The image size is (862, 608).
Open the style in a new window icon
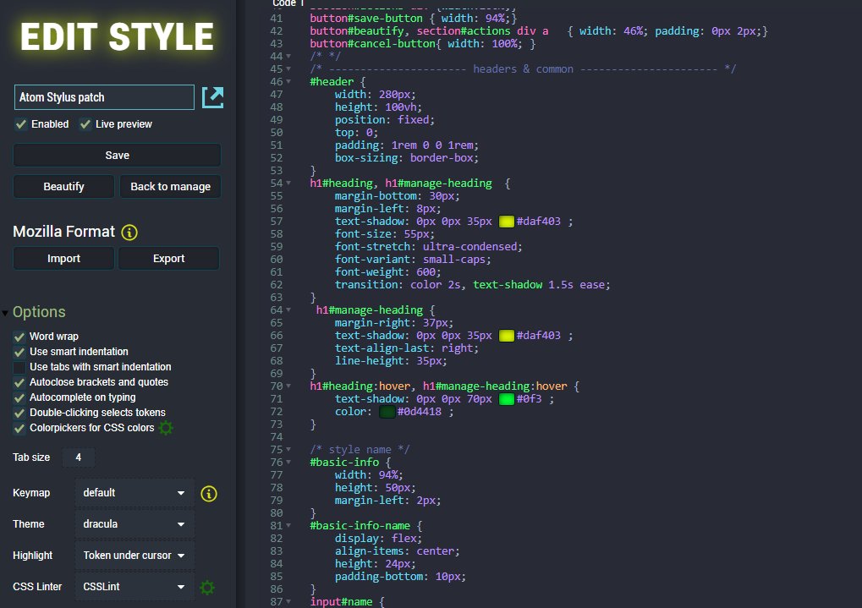[x=212, y=97]
